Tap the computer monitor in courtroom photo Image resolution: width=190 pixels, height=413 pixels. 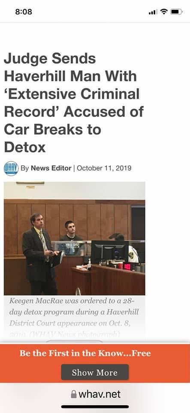coord(109,252)
